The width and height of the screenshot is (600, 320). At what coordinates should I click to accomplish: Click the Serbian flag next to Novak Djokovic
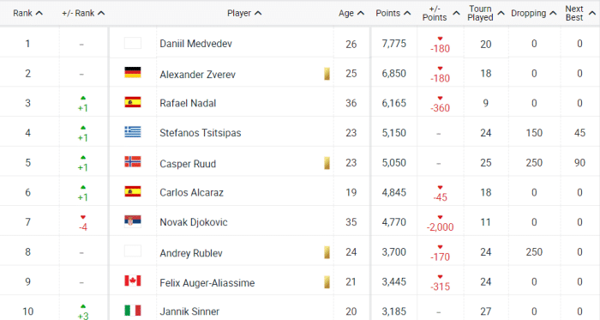pos(133,221)
